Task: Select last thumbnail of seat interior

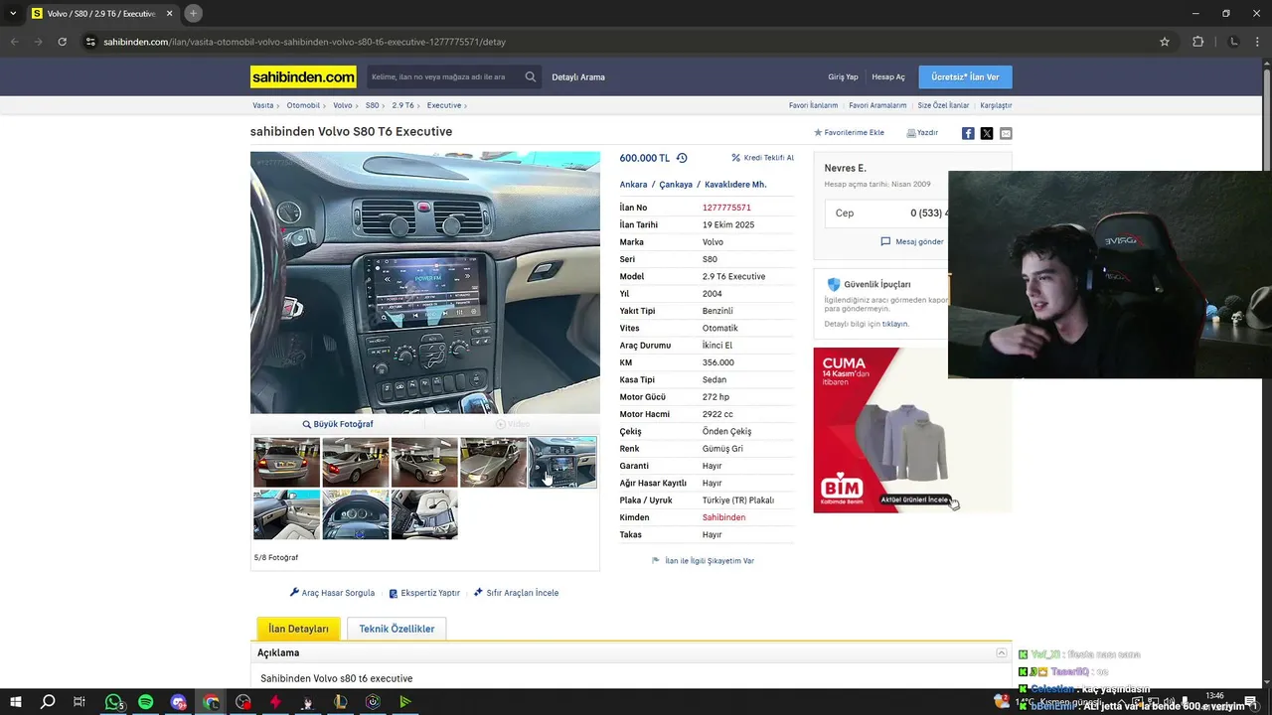Action: [x=424, y=514]
